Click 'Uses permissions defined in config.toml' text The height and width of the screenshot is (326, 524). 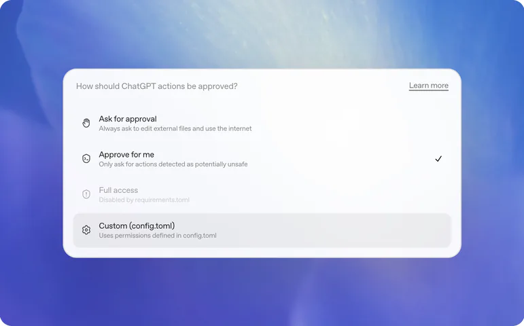[158, 236]
